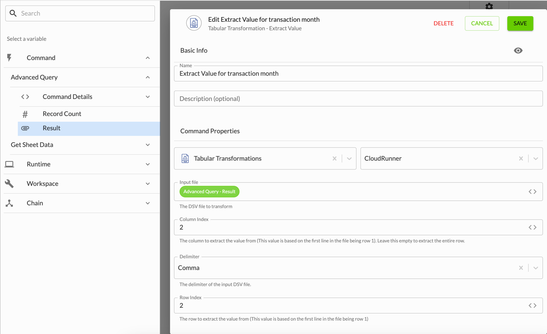Open the CloudRunner dropdown arrow

tap(535, 159)
